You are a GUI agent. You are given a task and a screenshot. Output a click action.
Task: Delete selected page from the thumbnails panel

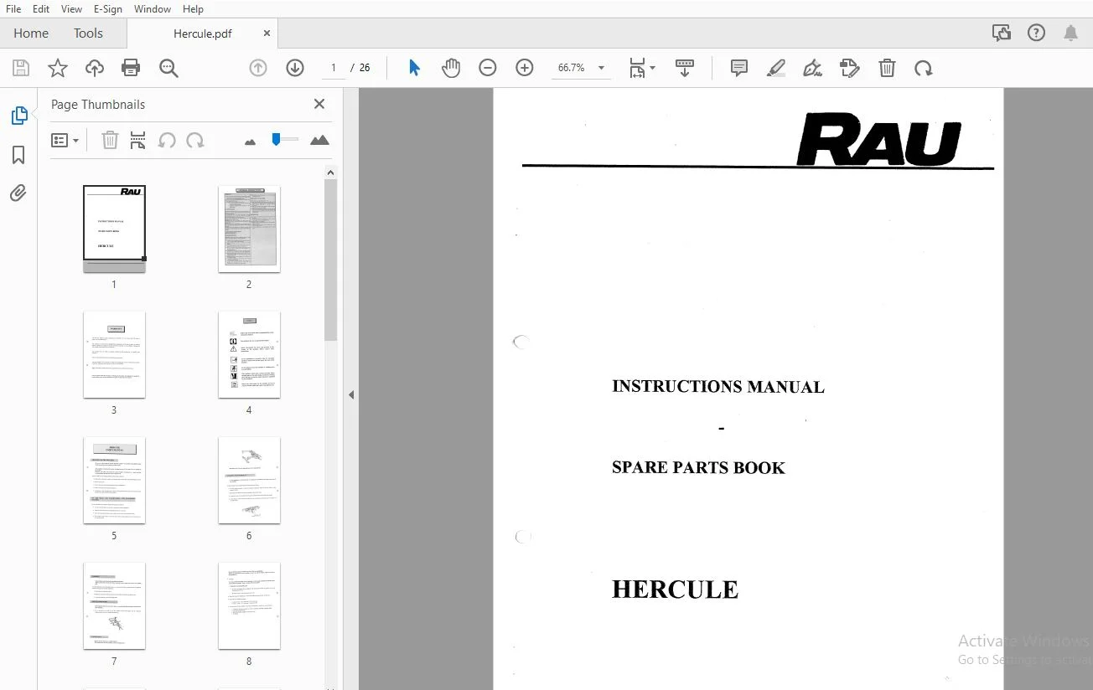[x=110, y=141]
